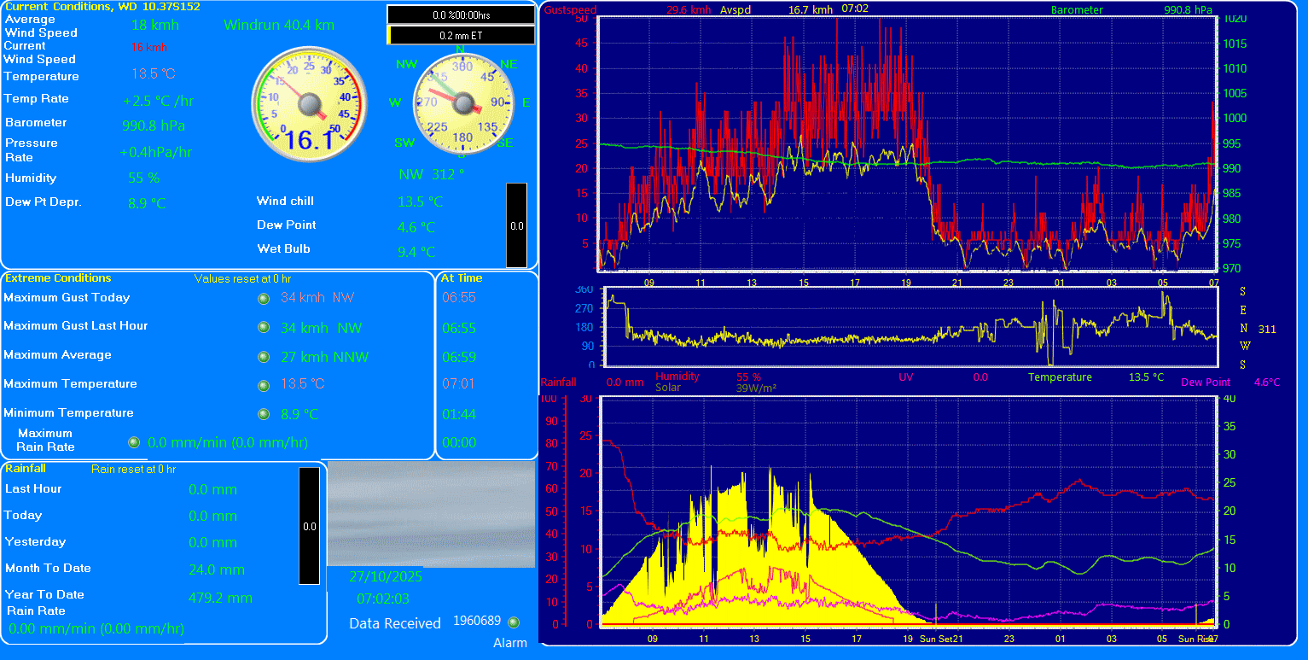Viewport: 1308px width, 660px height.
Task: Click the LED beside Minimum Temperature
Action: (264, 414)
